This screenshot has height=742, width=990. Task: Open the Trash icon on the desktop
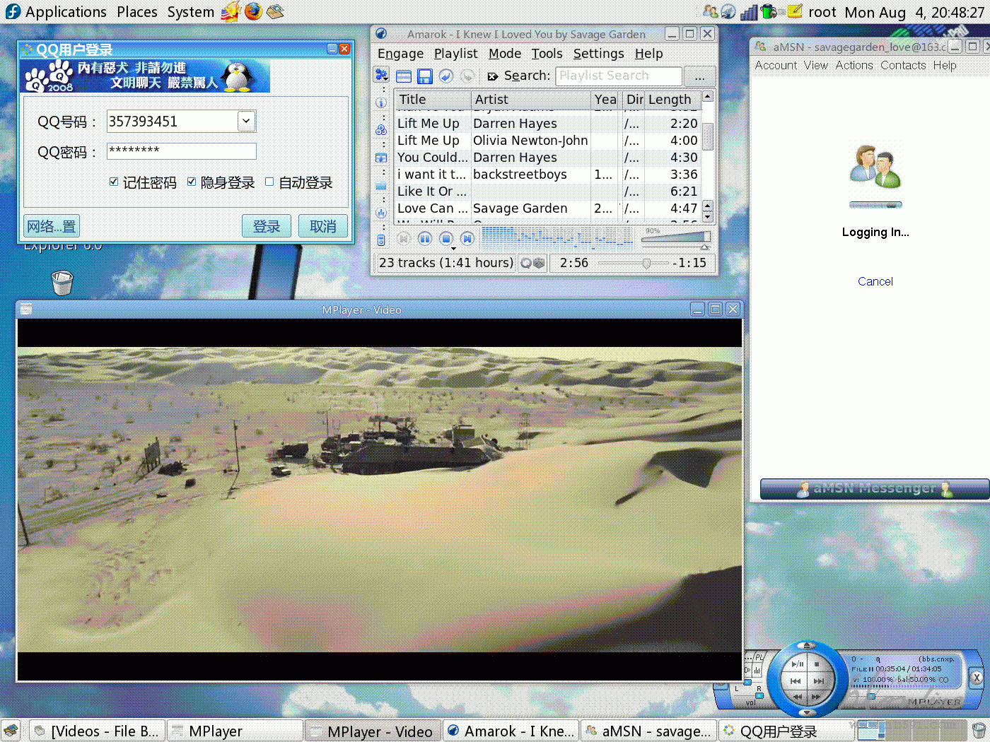(x=62, y=283)
